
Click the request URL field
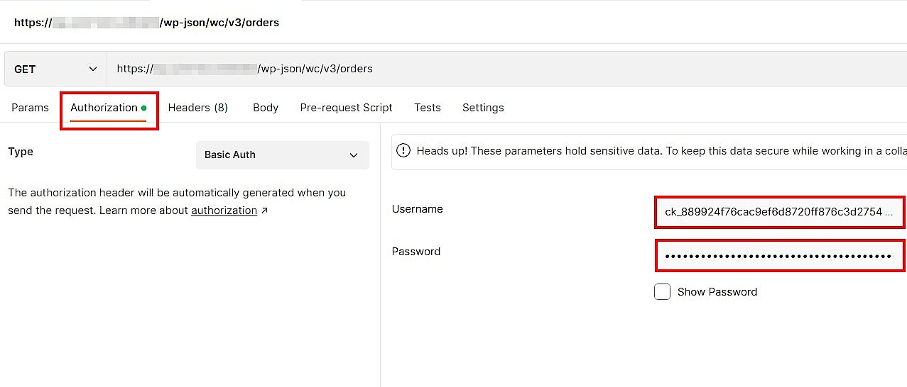click(x=497, y=69)
